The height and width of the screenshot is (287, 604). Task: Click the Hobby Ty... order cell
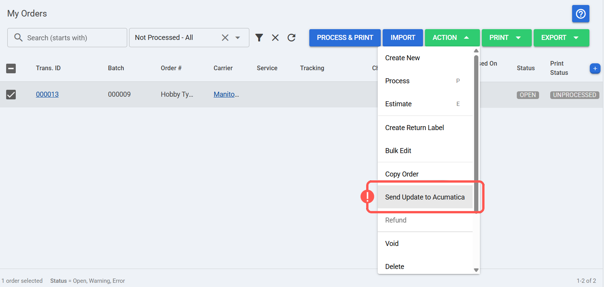(x=177, y=94)
